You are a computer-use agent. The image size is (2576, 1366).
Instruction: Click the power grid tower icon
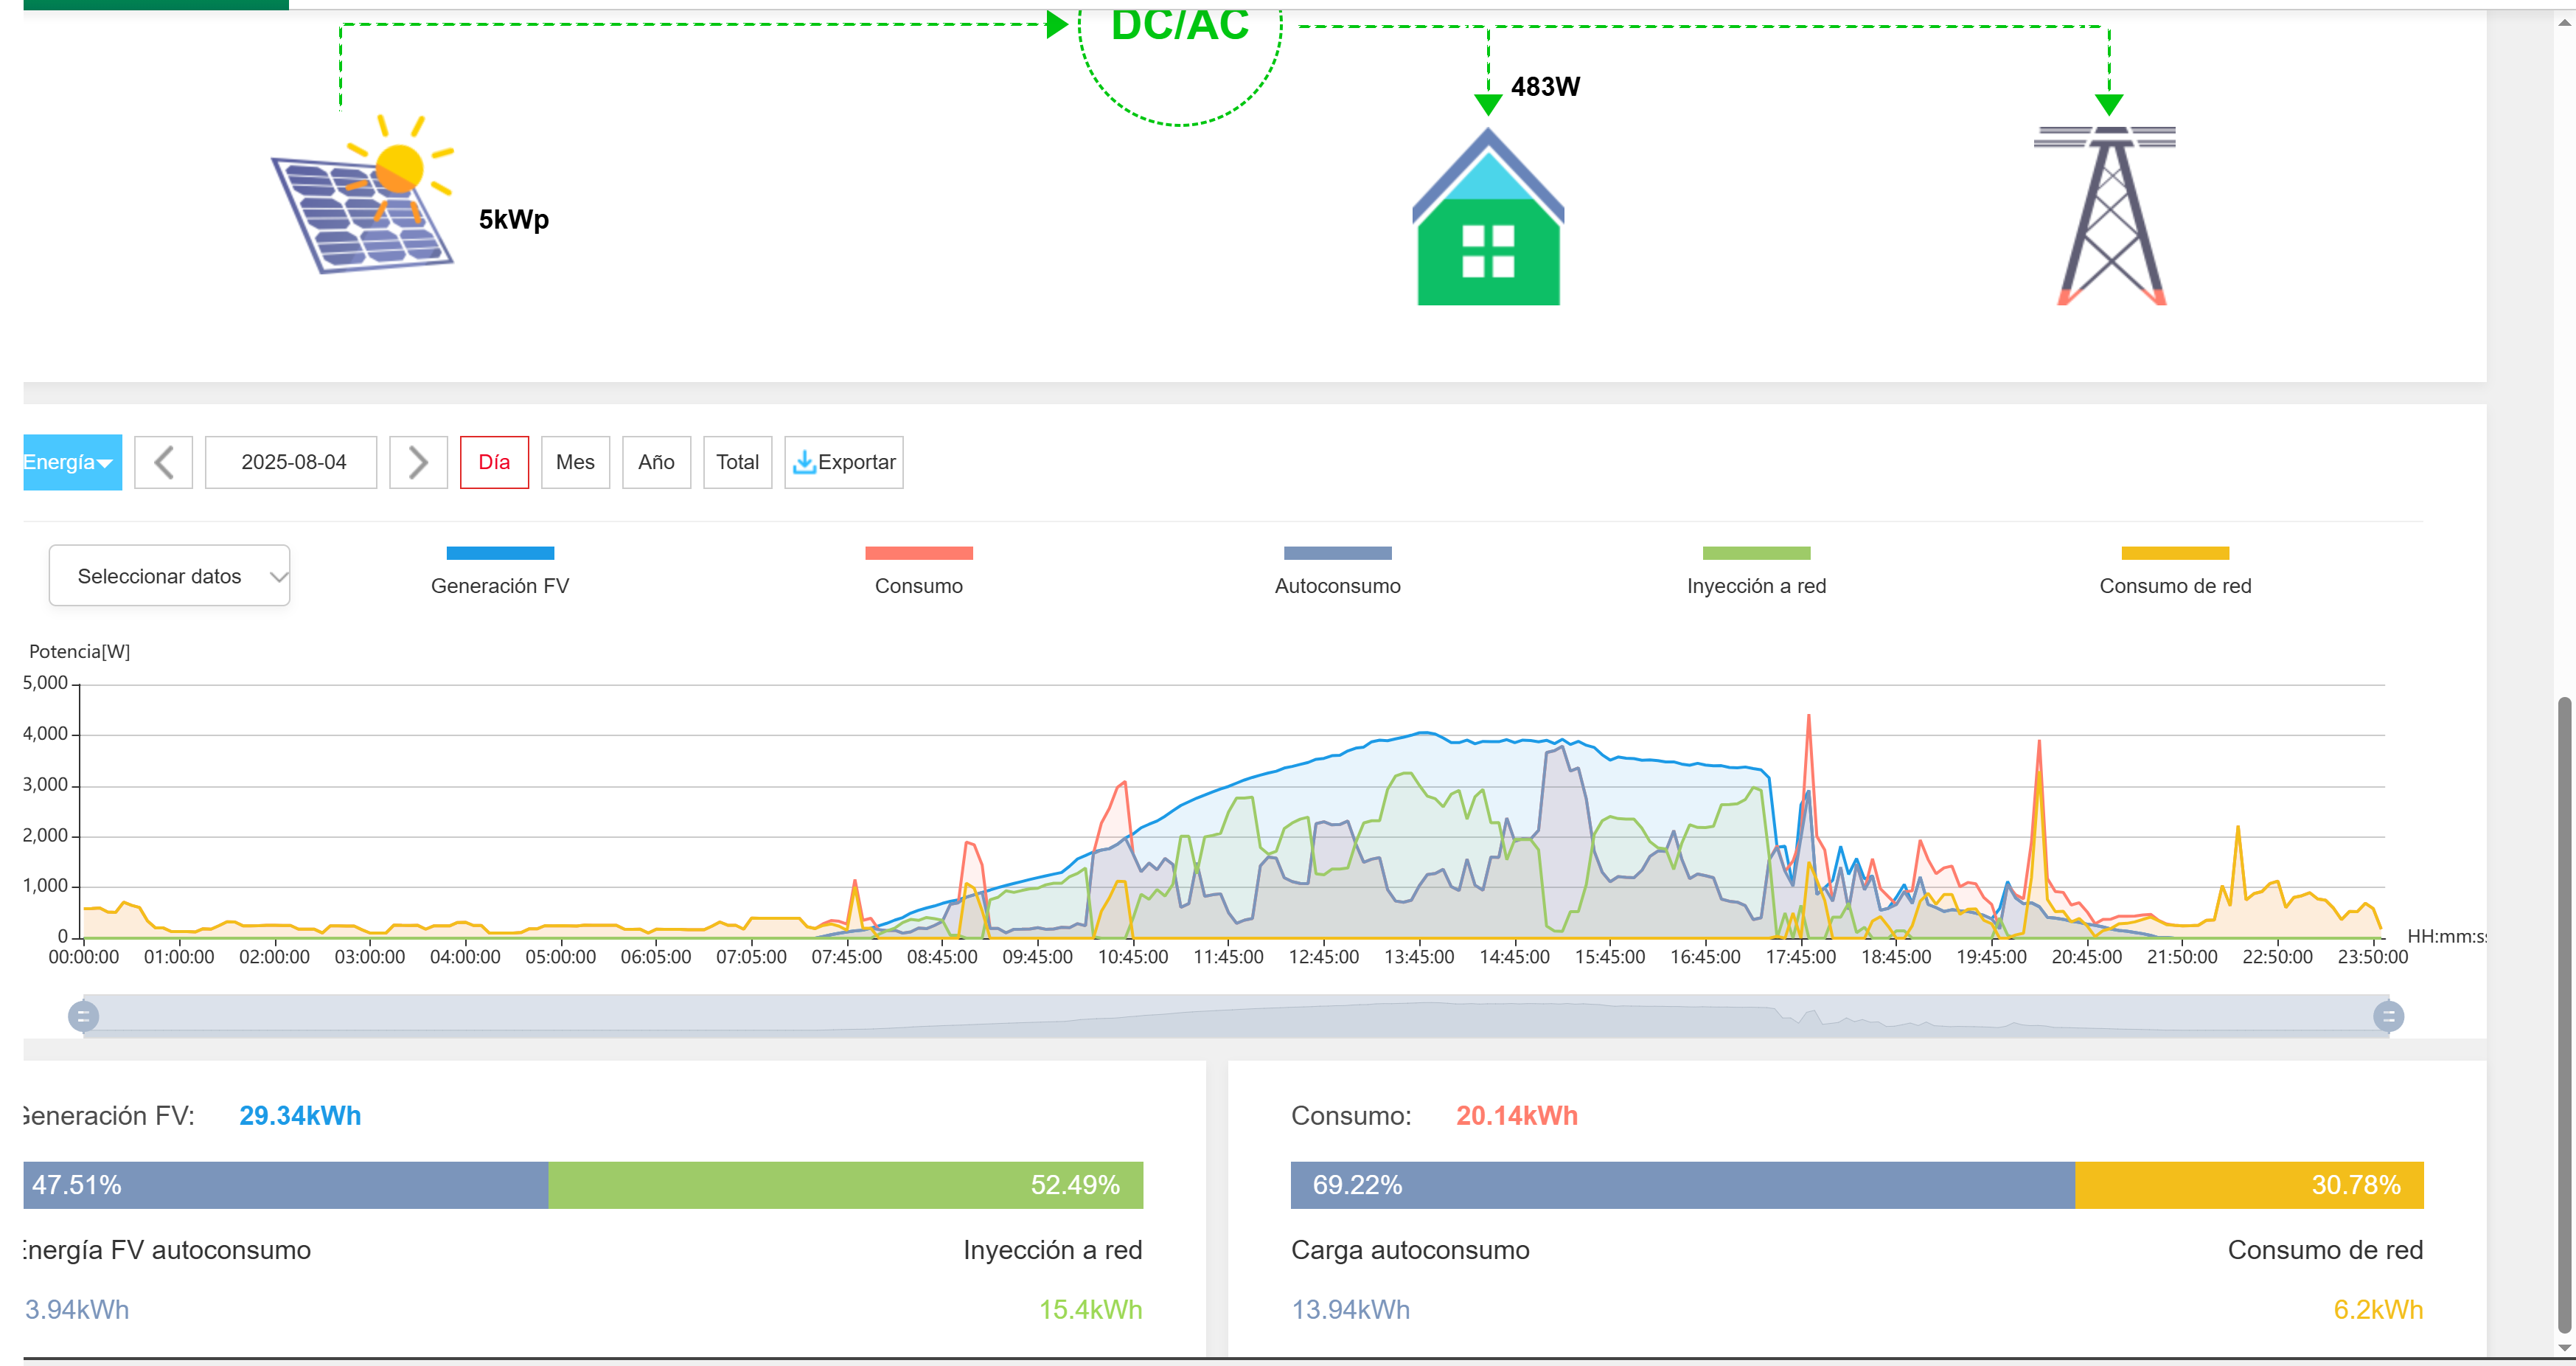point(2109,215)
